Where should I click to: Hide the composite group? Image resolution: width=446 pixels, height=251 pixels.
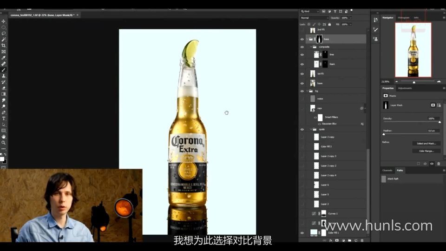(302, 47)
